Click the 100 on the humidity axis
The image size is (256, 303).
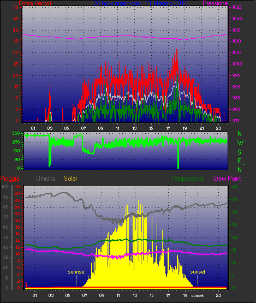[x=5, y=187]
